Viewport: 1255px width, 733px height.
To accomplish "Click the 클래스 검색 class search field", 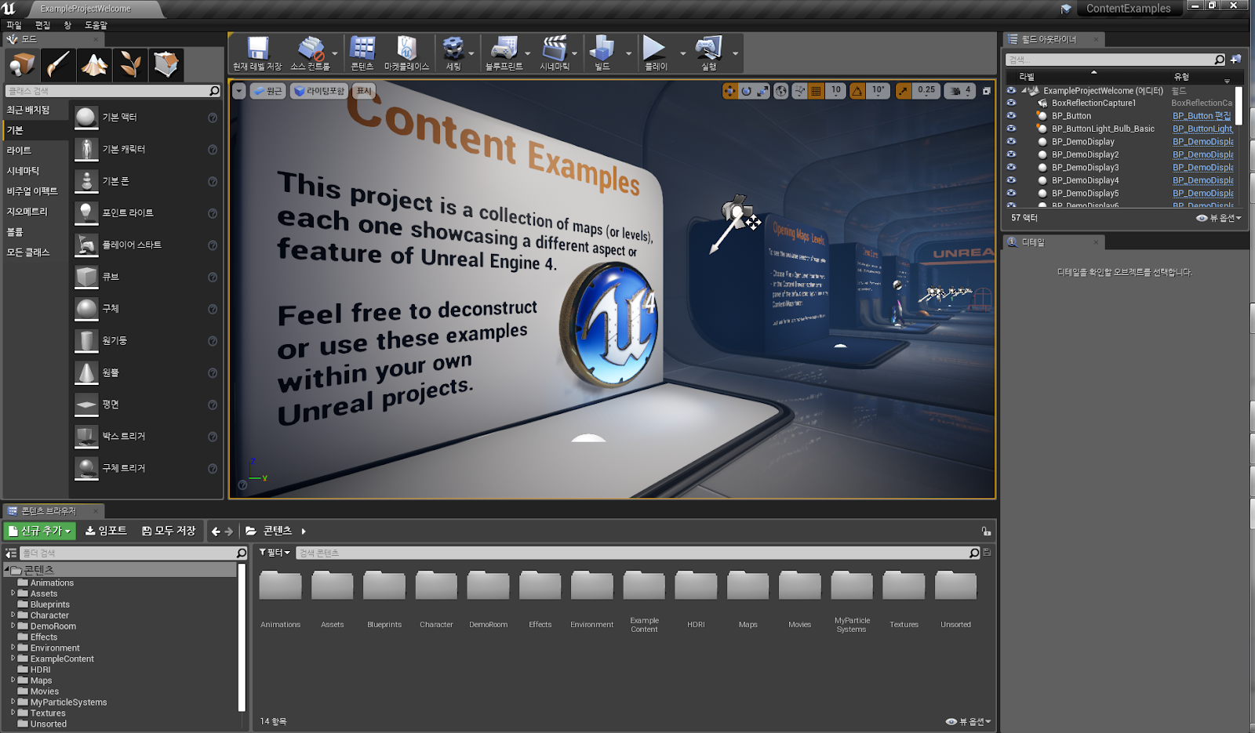I will pyautogui.click(x=113, y=91).
